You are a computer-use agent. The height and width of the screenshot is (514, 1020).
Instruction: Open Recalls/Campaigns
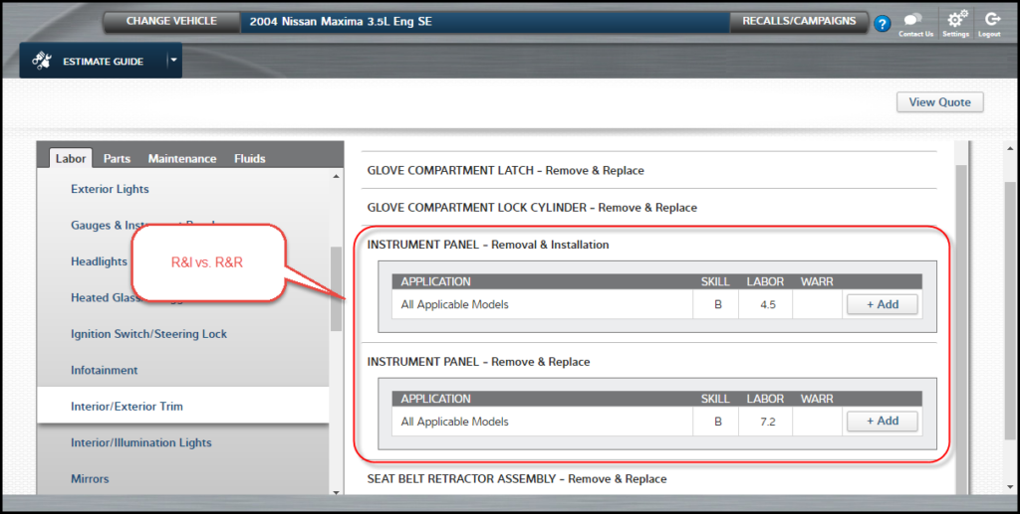[x=799, y=21]
